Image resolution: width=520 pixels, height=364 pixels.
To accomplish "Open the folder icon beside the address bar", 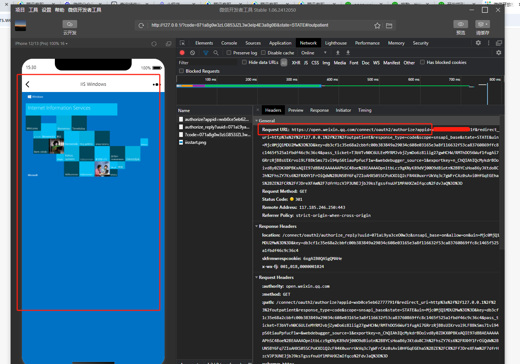I will [x=389, y=26].
